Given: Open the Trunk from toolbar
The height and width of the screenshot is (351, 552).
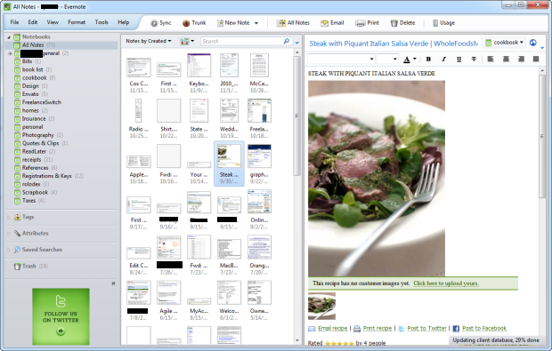Looking at the screenshot, I should pos(194,23).
